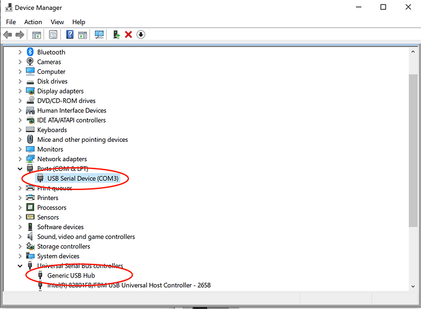The height and width of the screenshot is (309, 421).
Task: Open Properties toolbar icon
Action: [53, 35]
